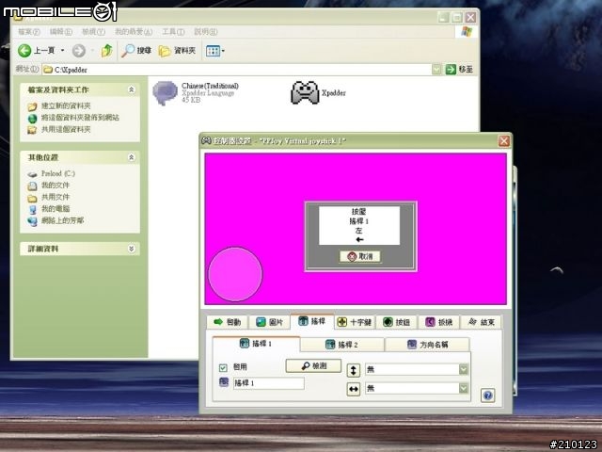602x452 pixels.
Task: Switch to the 按鈕 buttons tab
Action: tap(397, 322)
